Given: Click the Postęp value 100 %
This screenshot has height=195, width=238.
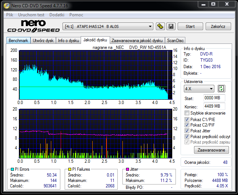Looking at the screenshot, I should (x=222, y=175).
